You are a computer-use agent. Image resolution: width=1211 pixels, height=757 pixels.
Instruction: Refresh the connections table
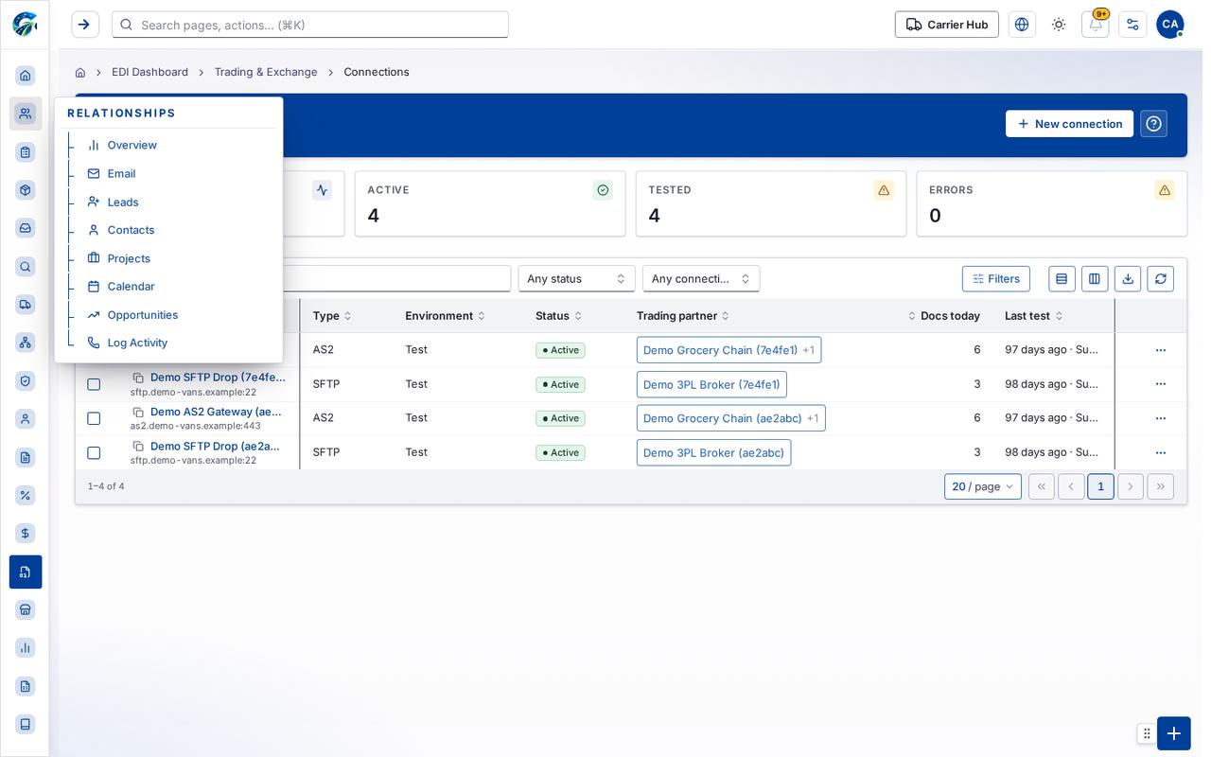pyautogui.click(x=1161, y=279)
